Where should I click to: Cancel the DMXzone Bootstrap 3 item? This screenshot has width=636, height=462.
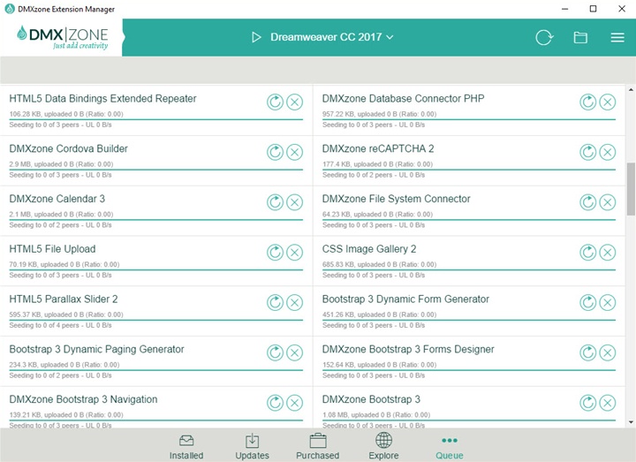[x=608, y=403]
